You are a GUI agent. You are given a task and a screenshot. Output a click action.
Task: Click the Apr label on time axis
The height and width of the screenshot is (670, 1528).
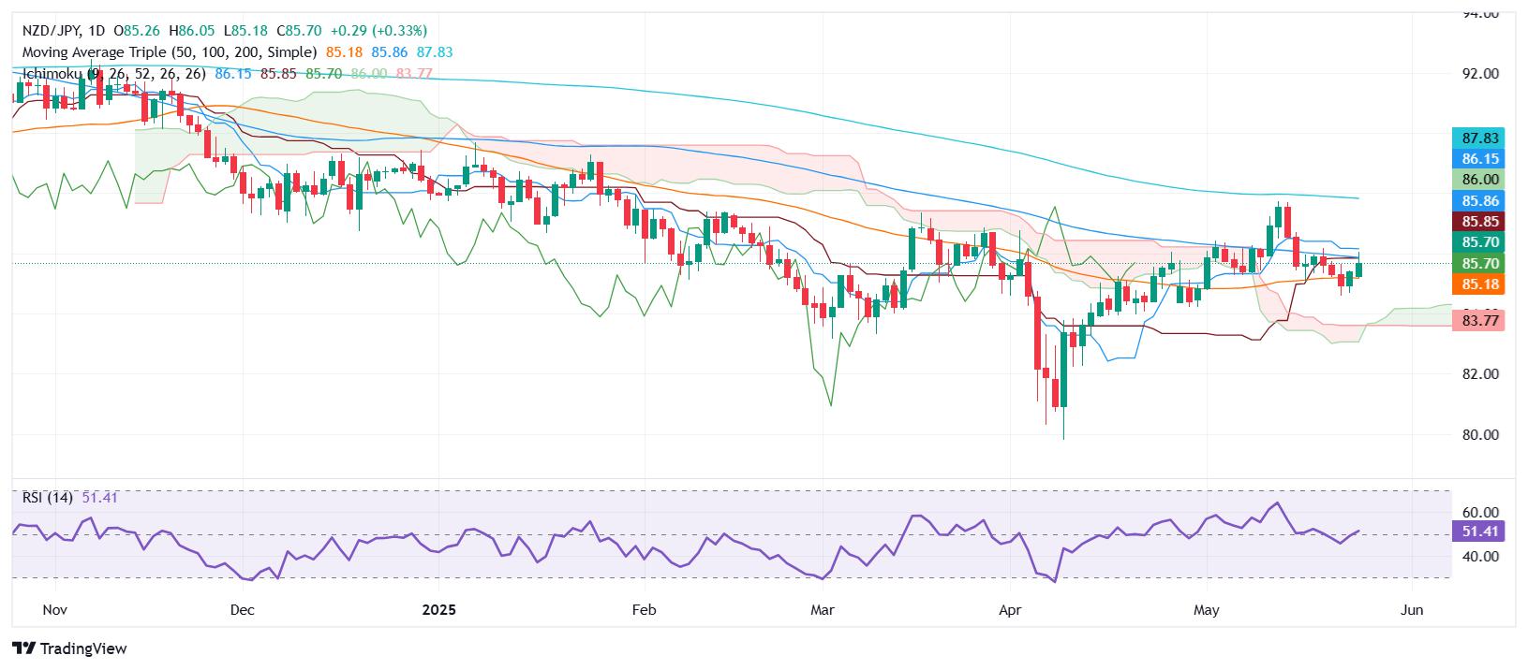(x=1010, y=610)
